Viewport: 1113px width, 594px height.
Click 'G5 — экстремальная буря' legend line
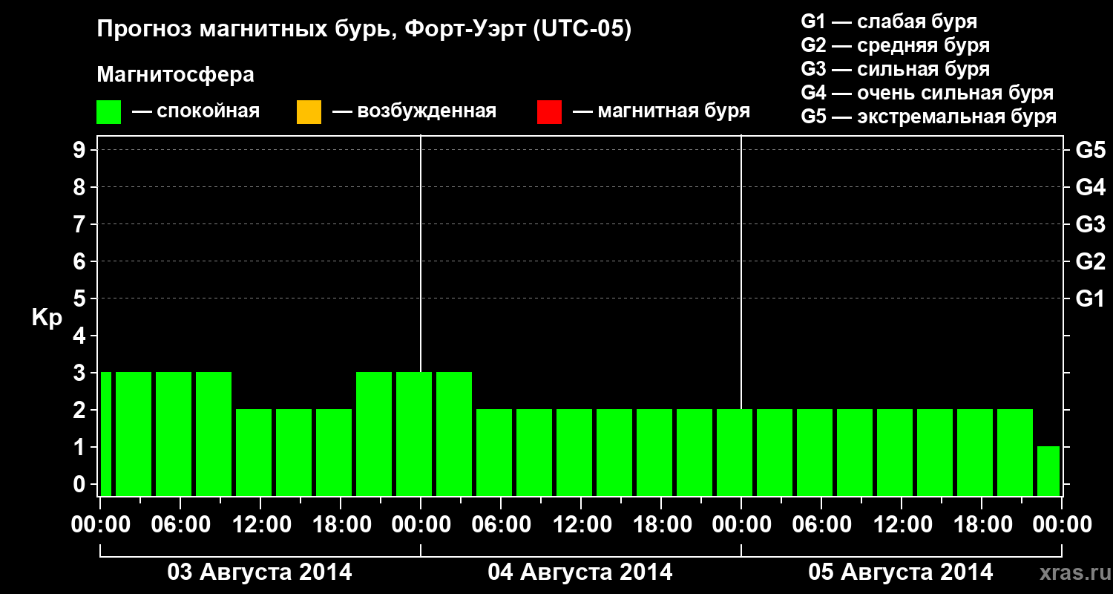click(x=928, y=117)
